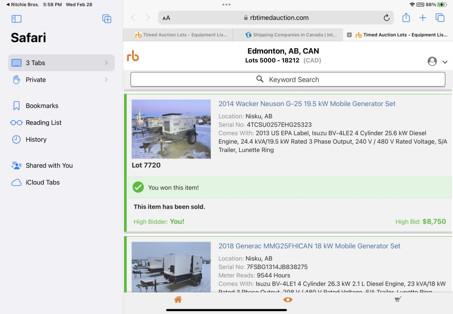Screen dimensions: 453x314
Task: Tap the Share icon in toolbar
Action: click(x=406, y=18)
